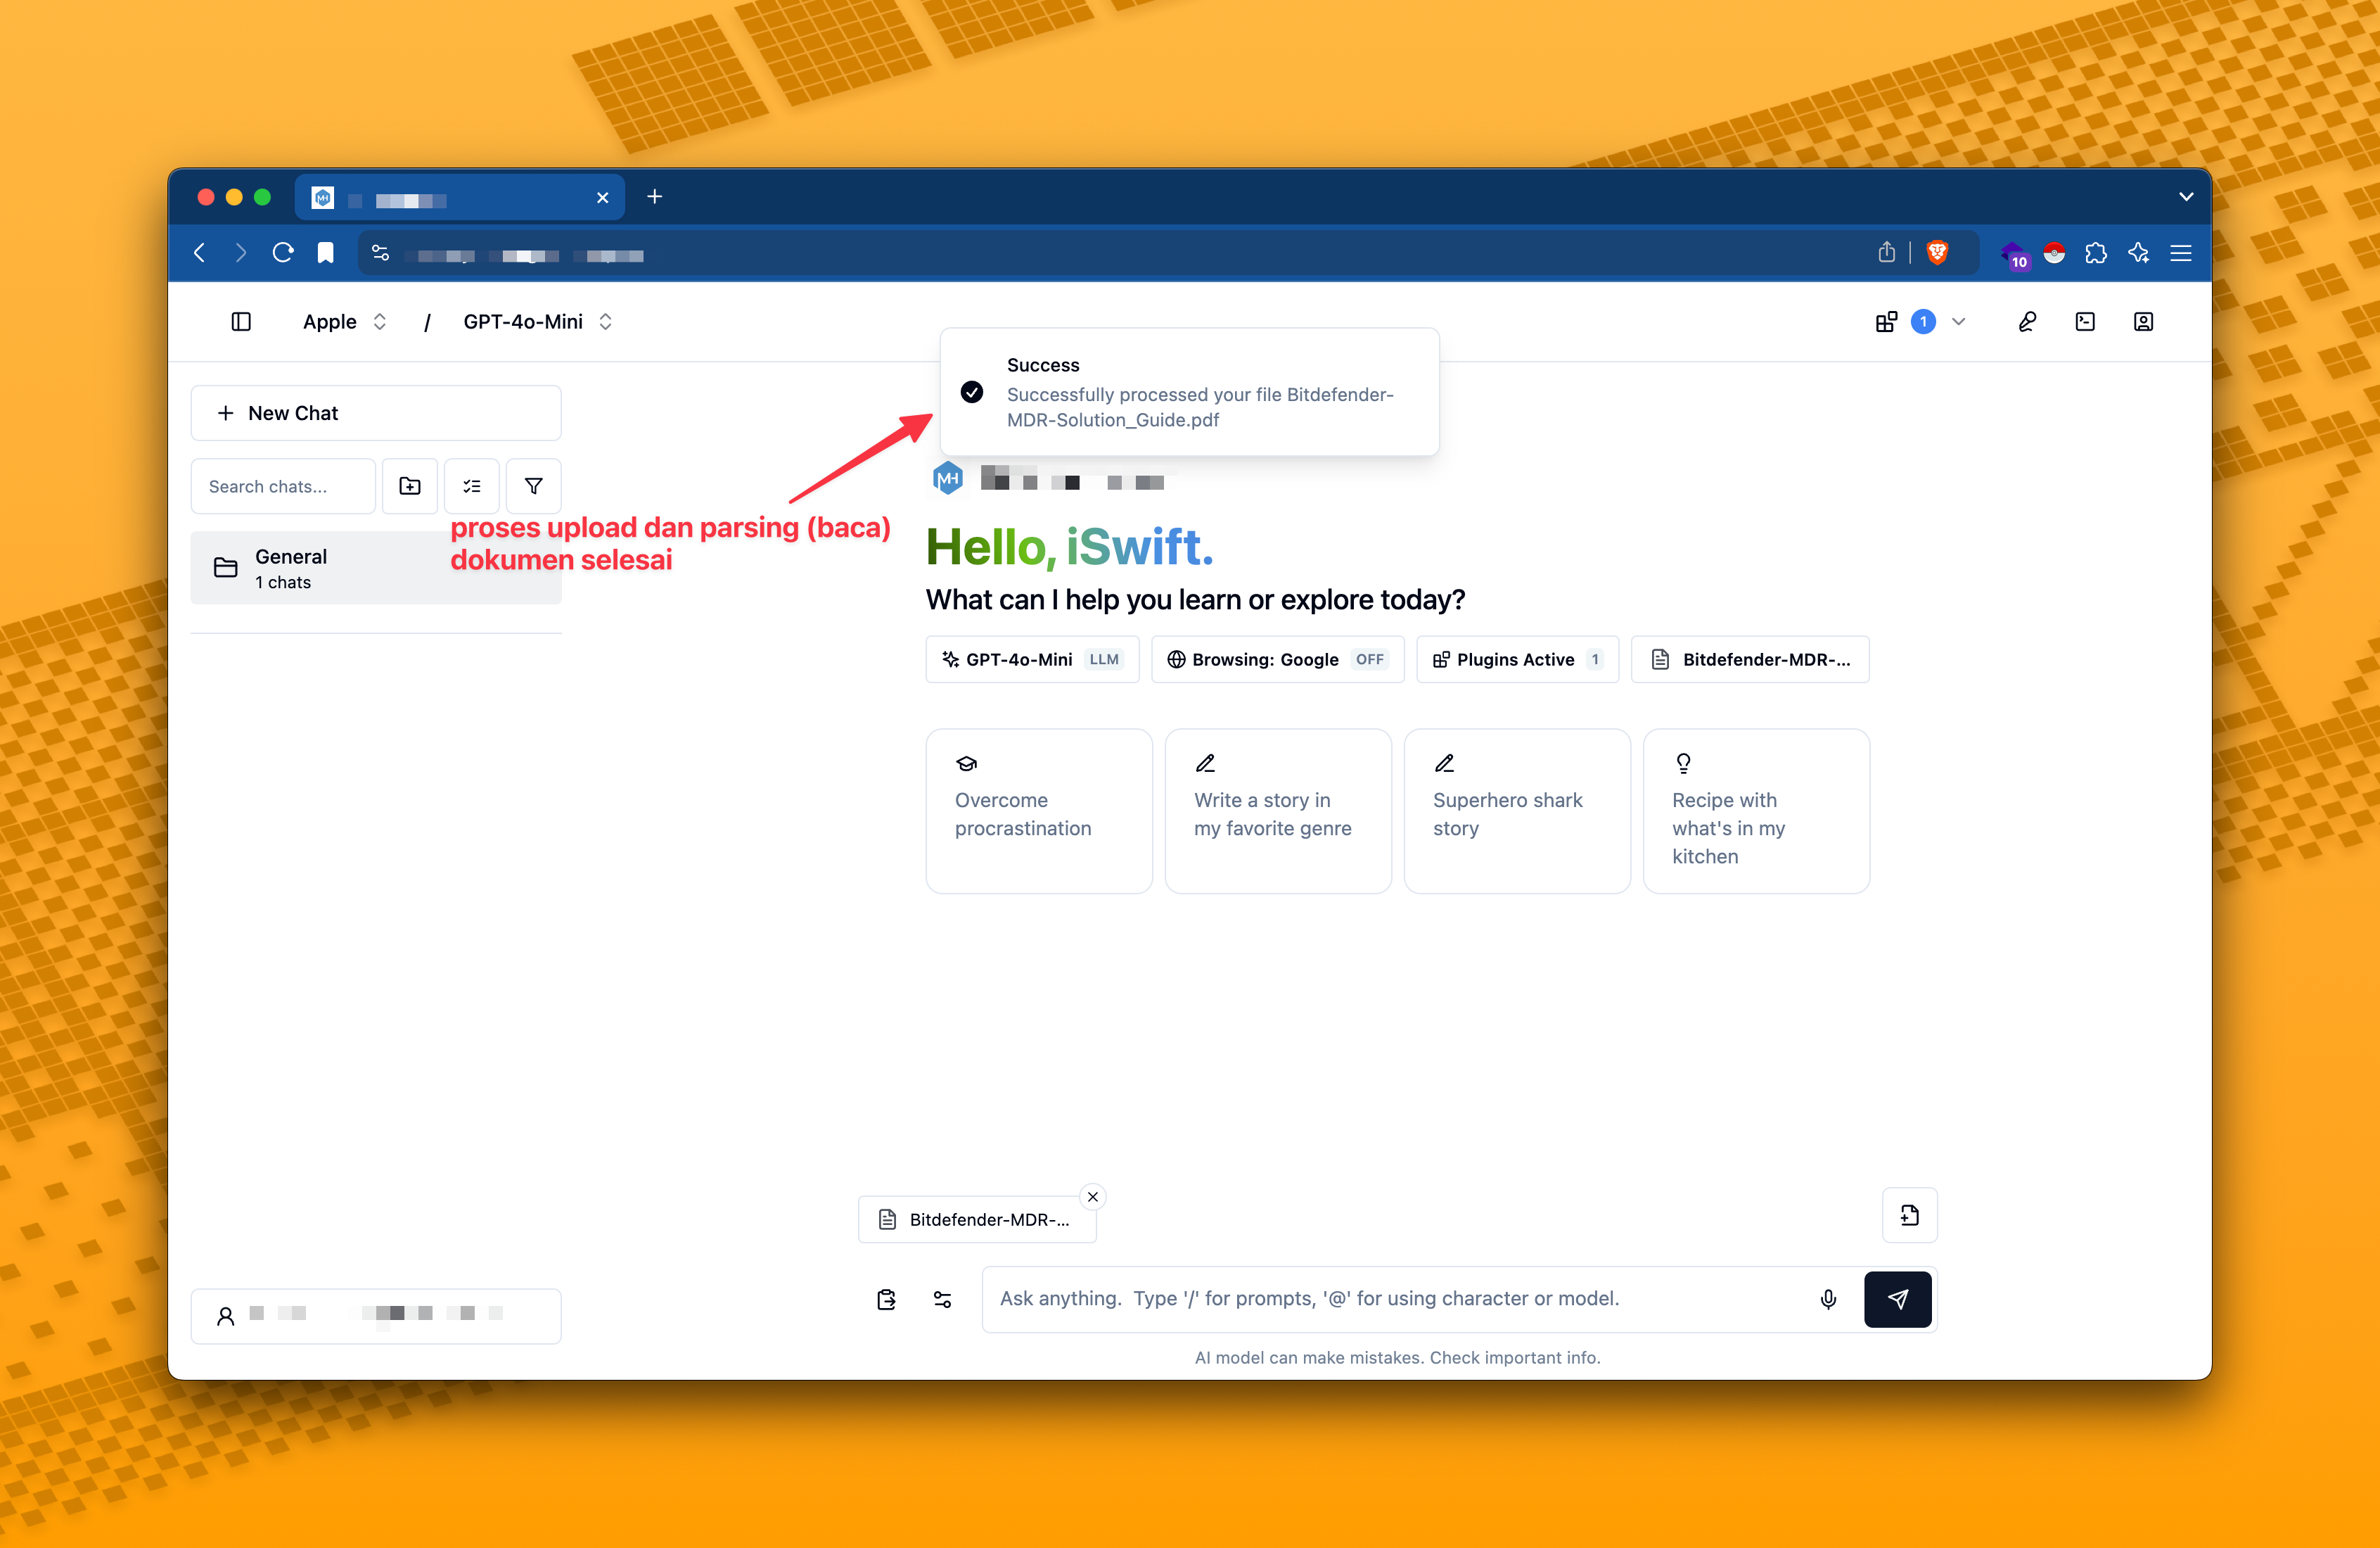Toggle Browsing: Google OFF chip
Image resolution: width=2380 pixels, height=1548 pixels.
[x=1278, y=659]
